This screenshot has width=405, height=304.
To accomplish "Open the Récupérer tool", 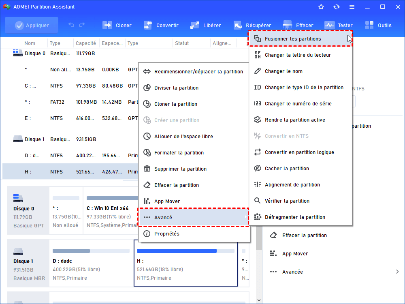I will [x=238, y=25].
